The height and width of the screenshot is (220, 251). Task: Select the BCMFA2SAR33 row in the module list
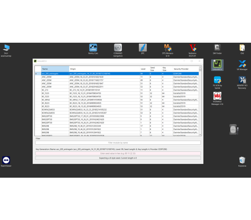pyautogui.click(x=48, y=109)
